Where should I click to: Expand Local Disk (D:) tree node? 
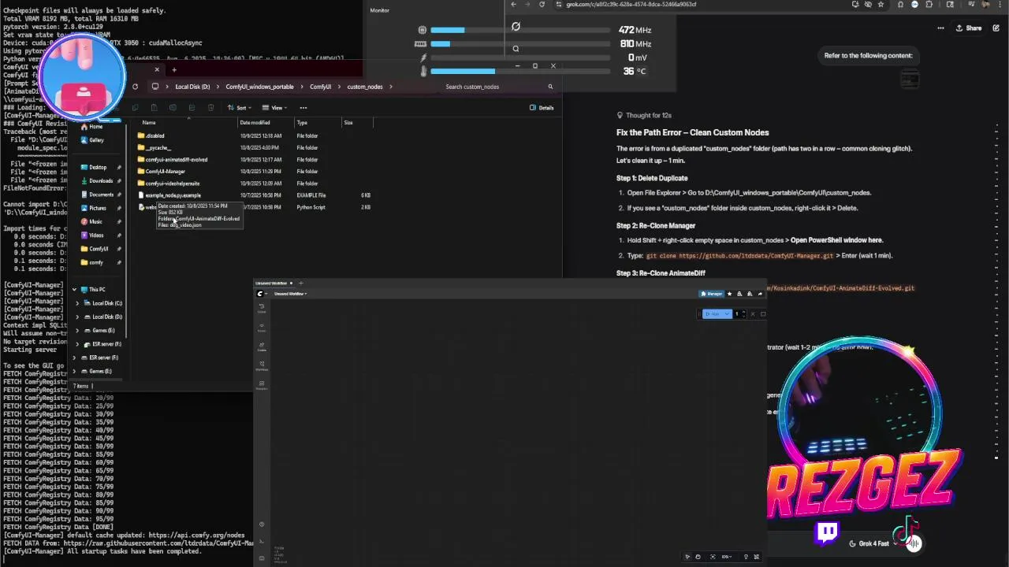[x=78, y=317]
